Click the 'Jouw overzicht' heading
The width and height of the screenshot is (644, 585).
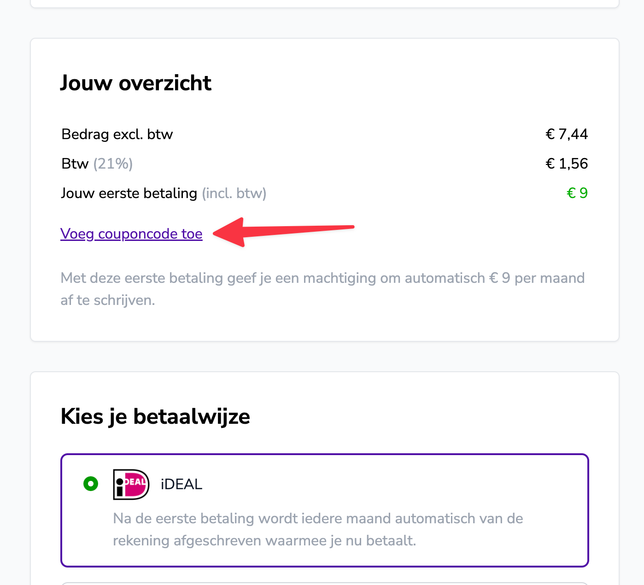(x=136, y=83)
